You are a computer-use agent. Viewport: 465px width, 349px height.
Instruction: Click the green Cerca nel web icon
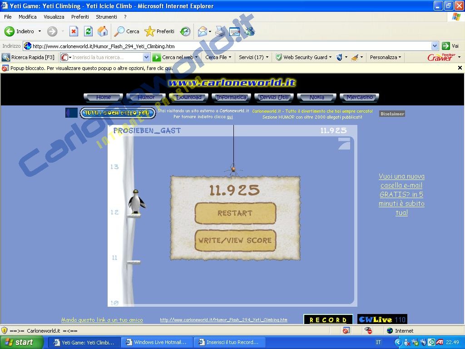point(156,57)
